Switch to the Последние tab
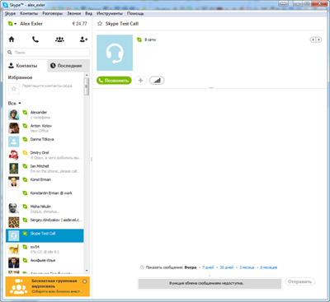The height and width of the screenshot is (302, 330). (68, 66)
